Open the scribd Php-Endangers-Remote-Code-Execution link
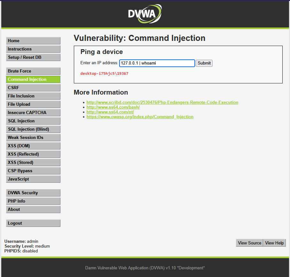The height and width of the screenshot is (277, 290). coord(162,102)
